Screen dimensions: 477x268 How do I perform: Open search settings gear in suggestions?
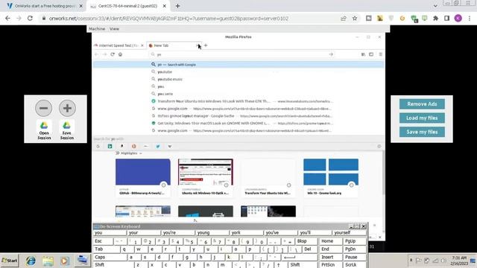[x=379, y=146]
